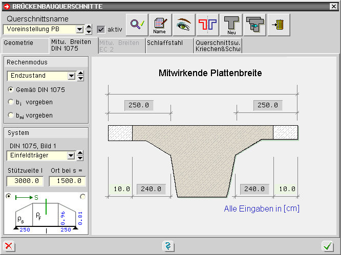Click the red-blue cross-section profile icon
The image size is (341, 255).
[208, 24]
